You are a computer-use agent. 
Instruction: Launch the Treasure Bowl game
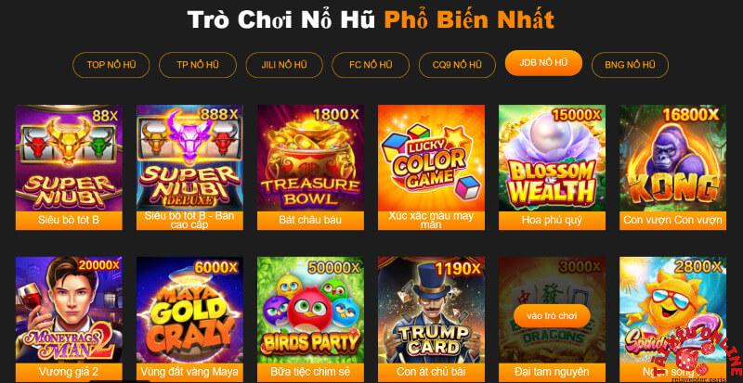[310, 159]
